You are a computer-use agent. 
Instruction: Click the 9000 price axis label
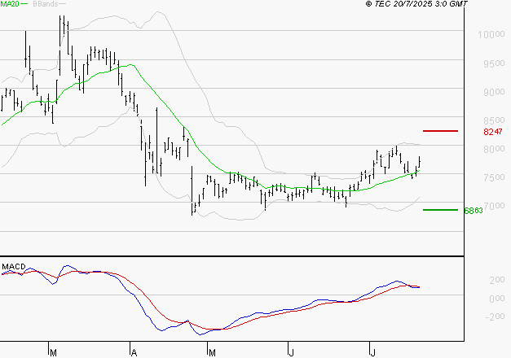point(494,92)
